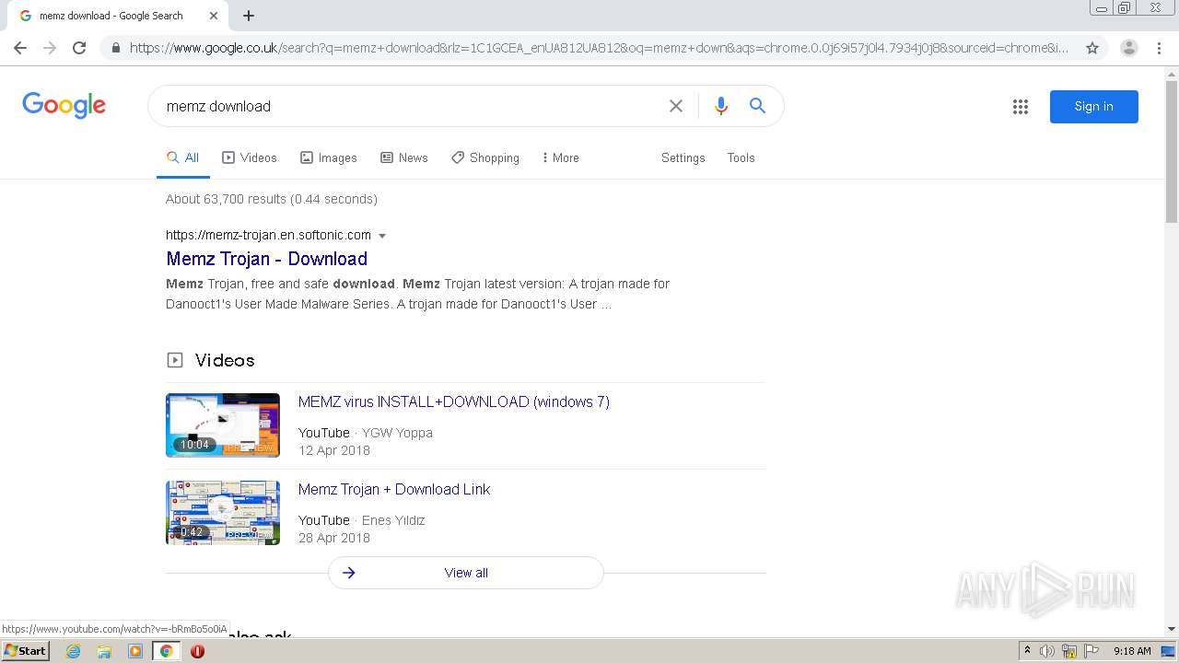This screenshot has width=1179, height=663.
Task: Open the Google apps grid icon
Action: 1021,107
